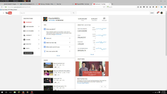167x94 pixels.
Task: Click Firefox icon in the taskbar
Action: [x=23, y=92]
